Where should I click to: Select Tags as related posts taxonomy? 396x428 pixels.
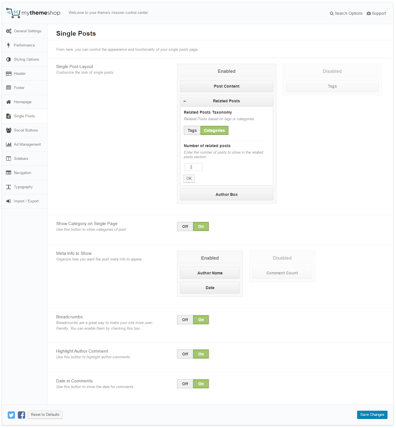tap(192, 130)
